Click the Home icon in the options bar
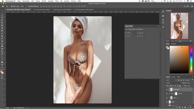Viewport: 194px width, 109px height. (3, 6)
